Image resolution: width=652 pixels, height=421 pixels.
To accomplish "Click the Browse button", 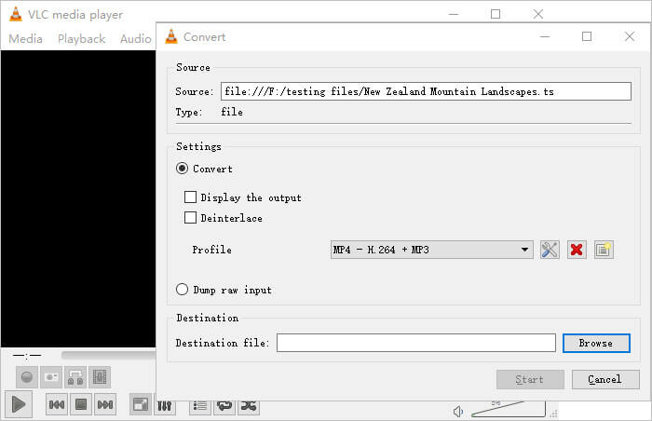I will 596,343.
